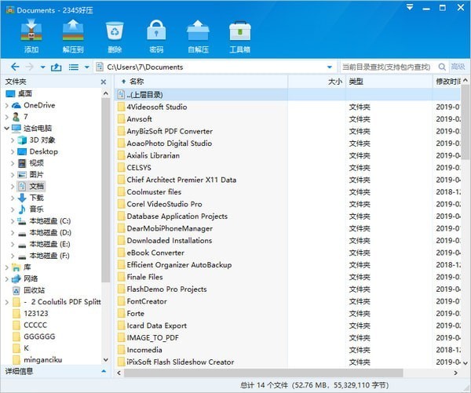The height and width of the screenshot is (393, 471).
Task: Collapse the 详细信息 panel
Action: (x=104, y=371)
